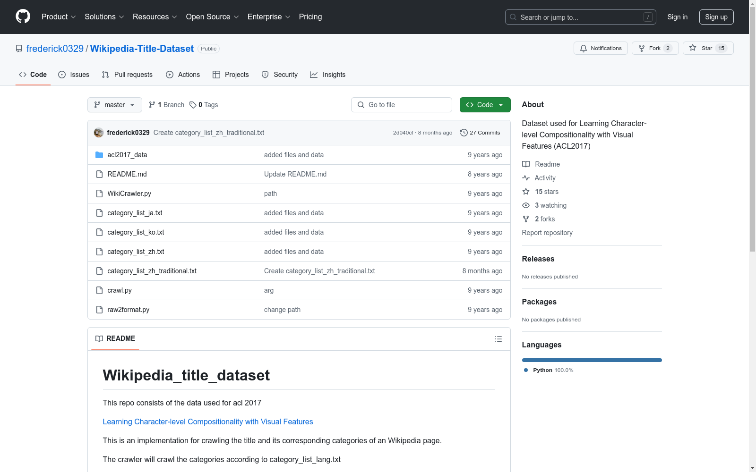Open the Packages section heading
This screenshot has width=756, height=472.
pos(539,302)
